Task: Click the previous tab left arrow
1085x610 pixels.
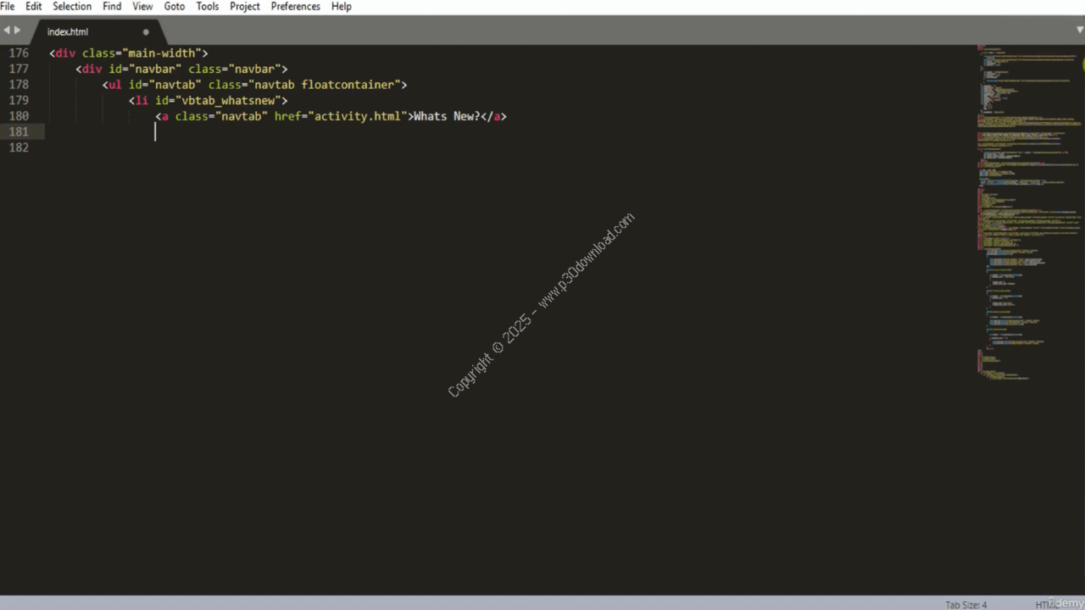Action: 7,30
